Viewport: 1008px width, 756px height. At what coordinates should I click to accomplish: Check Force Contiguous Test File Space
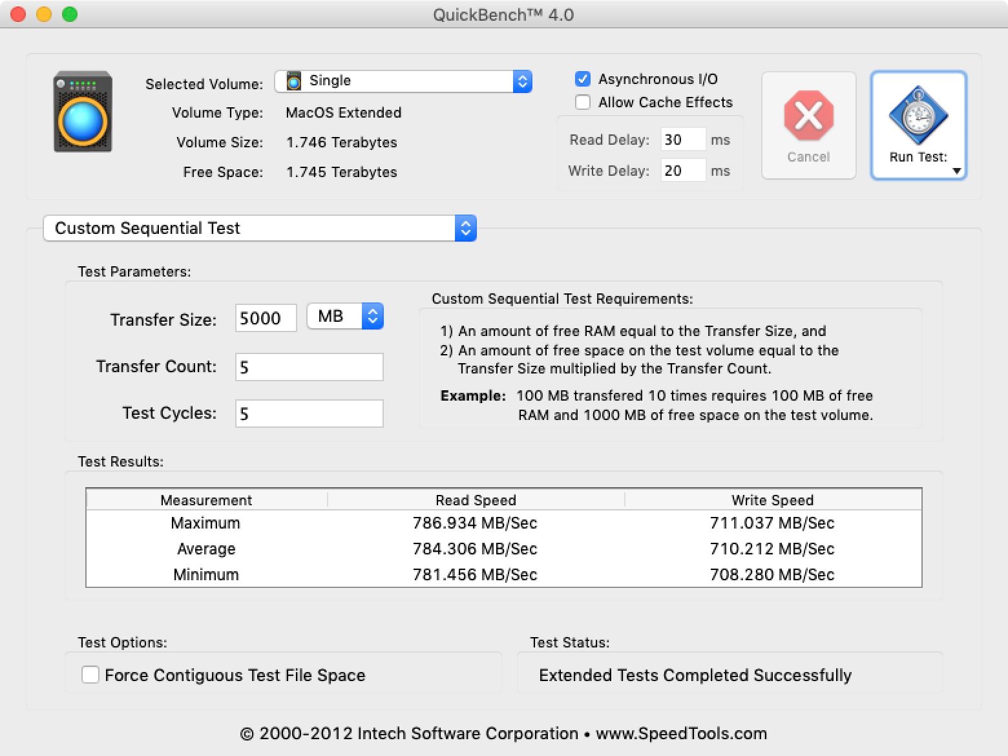click(x=90, y=675)
